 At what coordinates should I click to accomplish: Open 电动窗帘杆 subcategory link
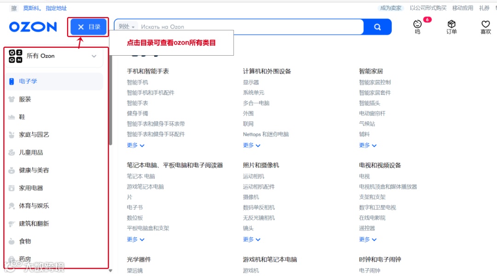[372, 114]
